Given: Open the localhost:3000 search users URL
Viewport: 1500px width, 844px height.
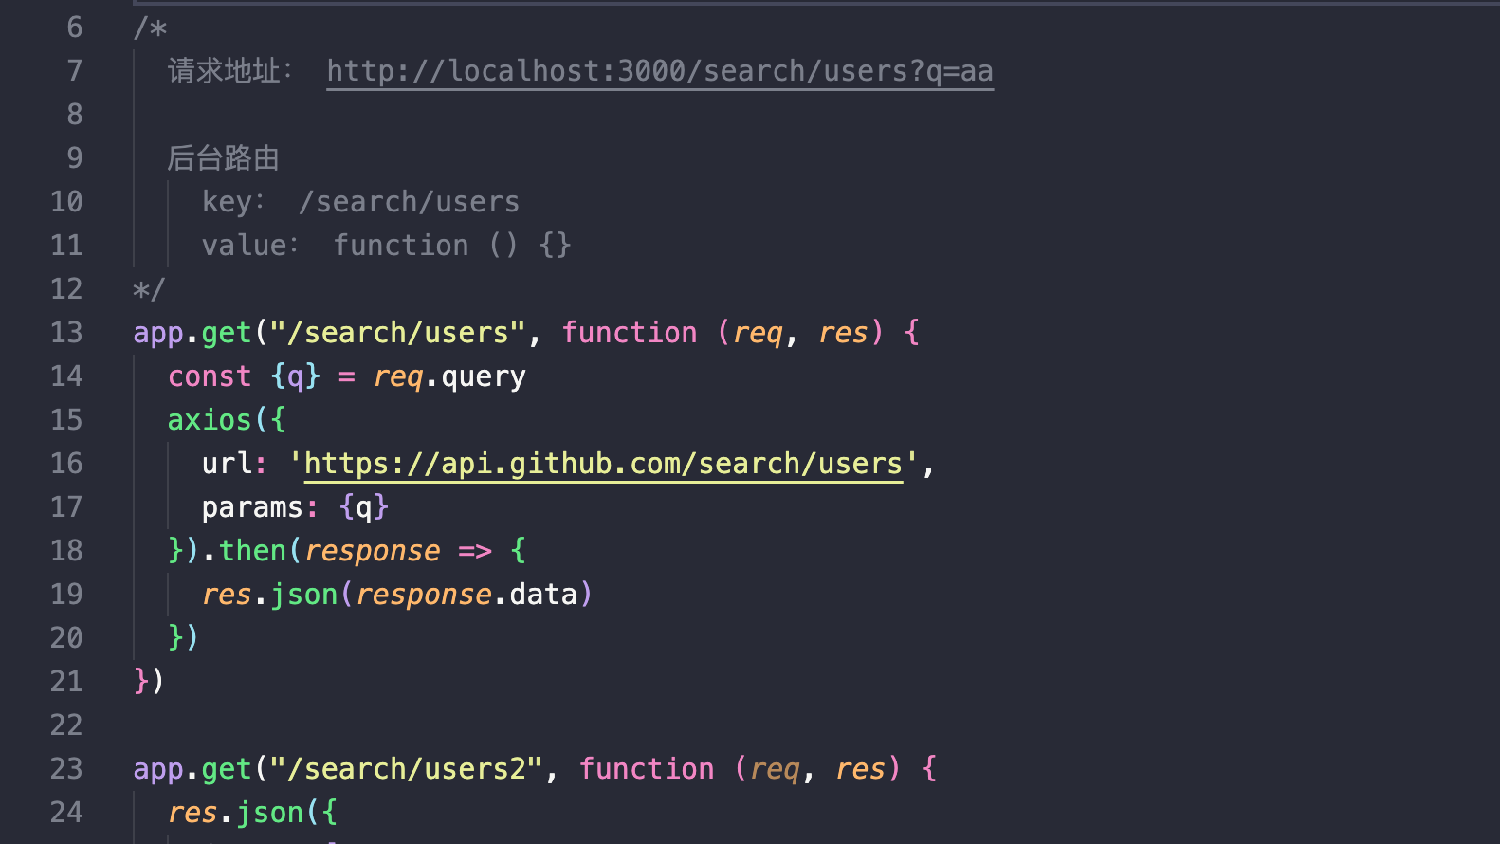Looking at the screenshot, I should [x=660, y=71].
